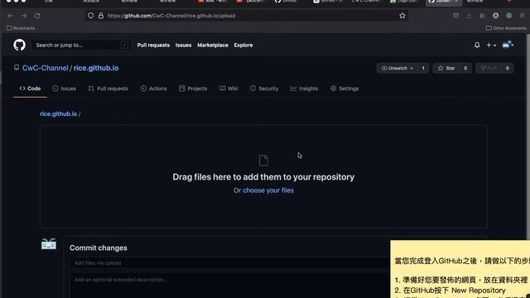Click the choose your files link
This screenshot has height=298, width=530.
(268, 190)
